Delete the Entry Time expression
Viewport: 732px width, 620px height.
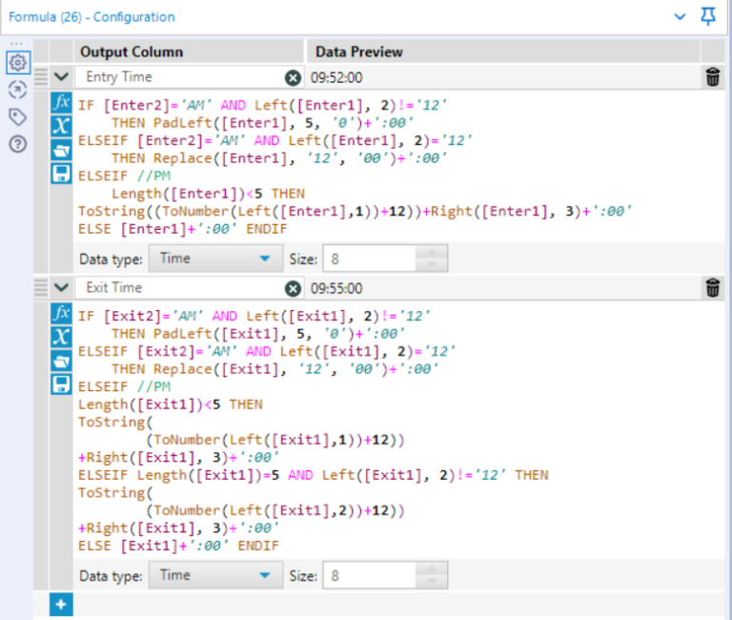tap(712, 77)
